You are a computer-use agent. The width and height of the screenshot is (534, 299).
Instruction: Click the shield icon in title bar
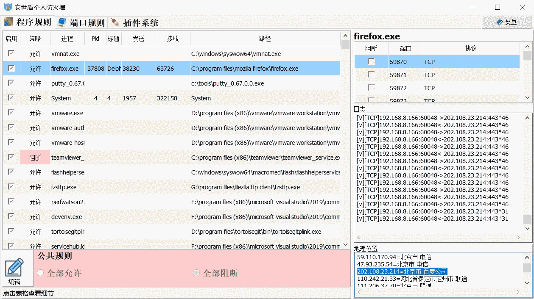pyautogui.click(x=7, y=7)
